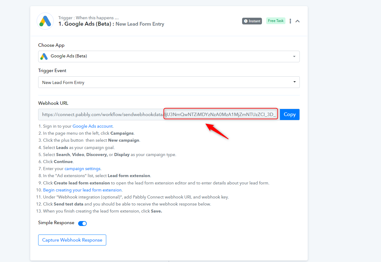Collapse the trigger step with chevron

click(298, 21)
